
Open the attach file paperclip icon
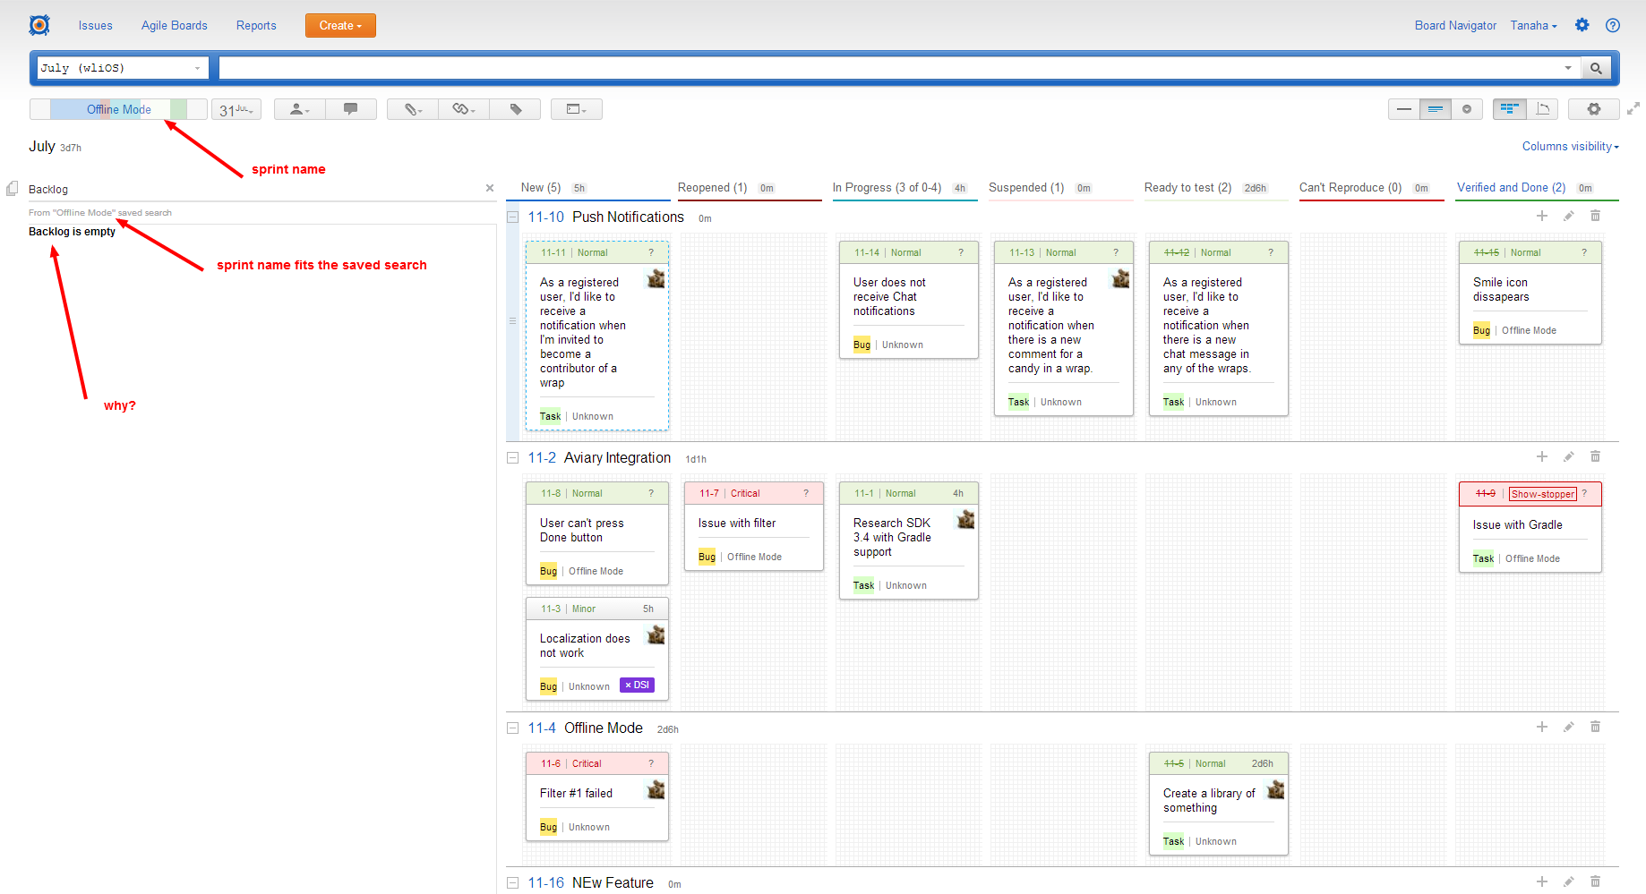[x=410, y=108]
